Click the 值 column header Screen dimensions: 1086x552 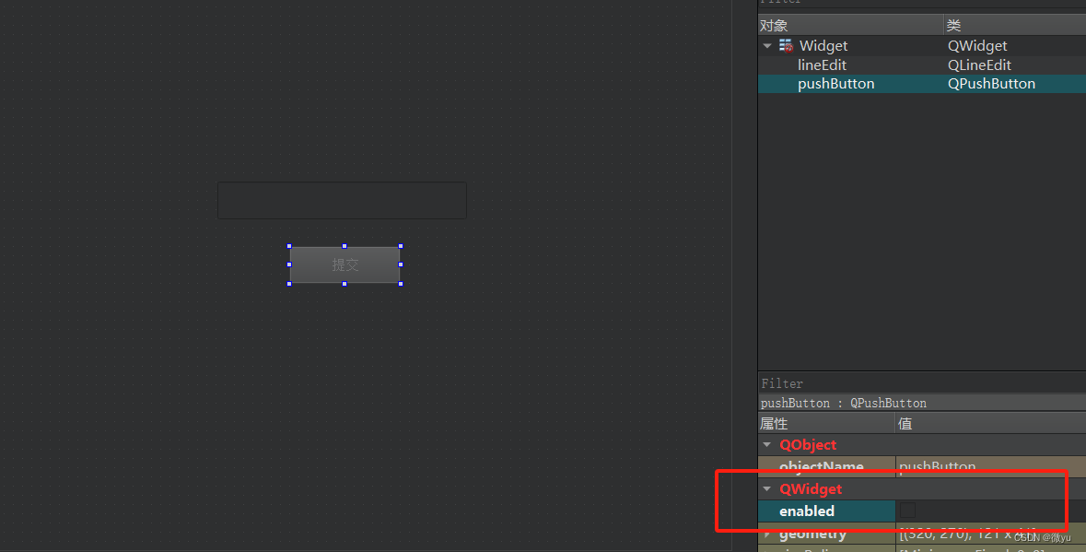click(x=990, y=423)
